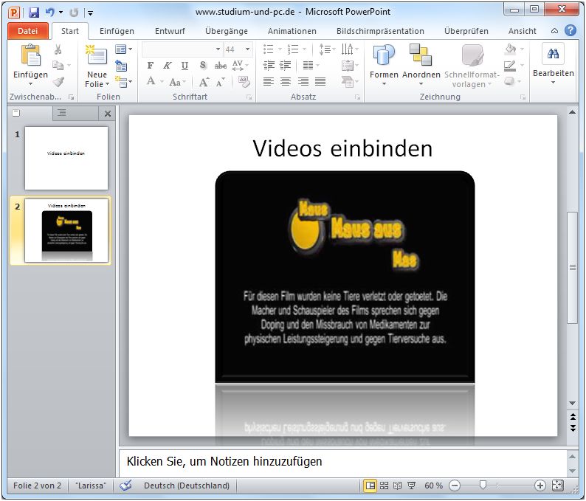Open the line spacing dropdown
Image resolution: width=586 pixels, height=501 pixels.
pos(327,49)
